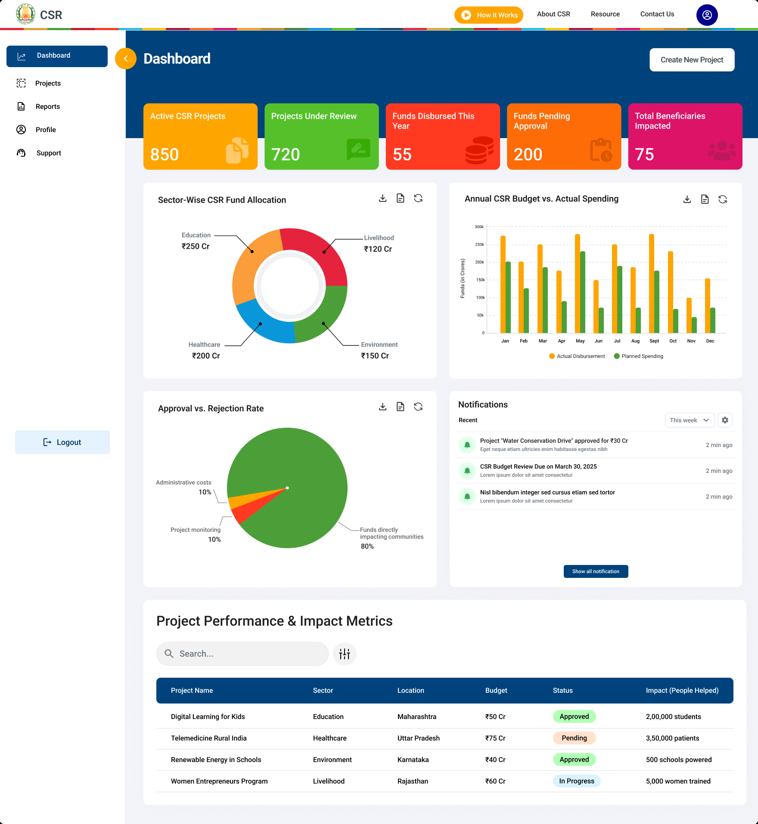Select the Reports sidebar icon
The width and height of the screenshot is (758, 824).
[22, 106]
